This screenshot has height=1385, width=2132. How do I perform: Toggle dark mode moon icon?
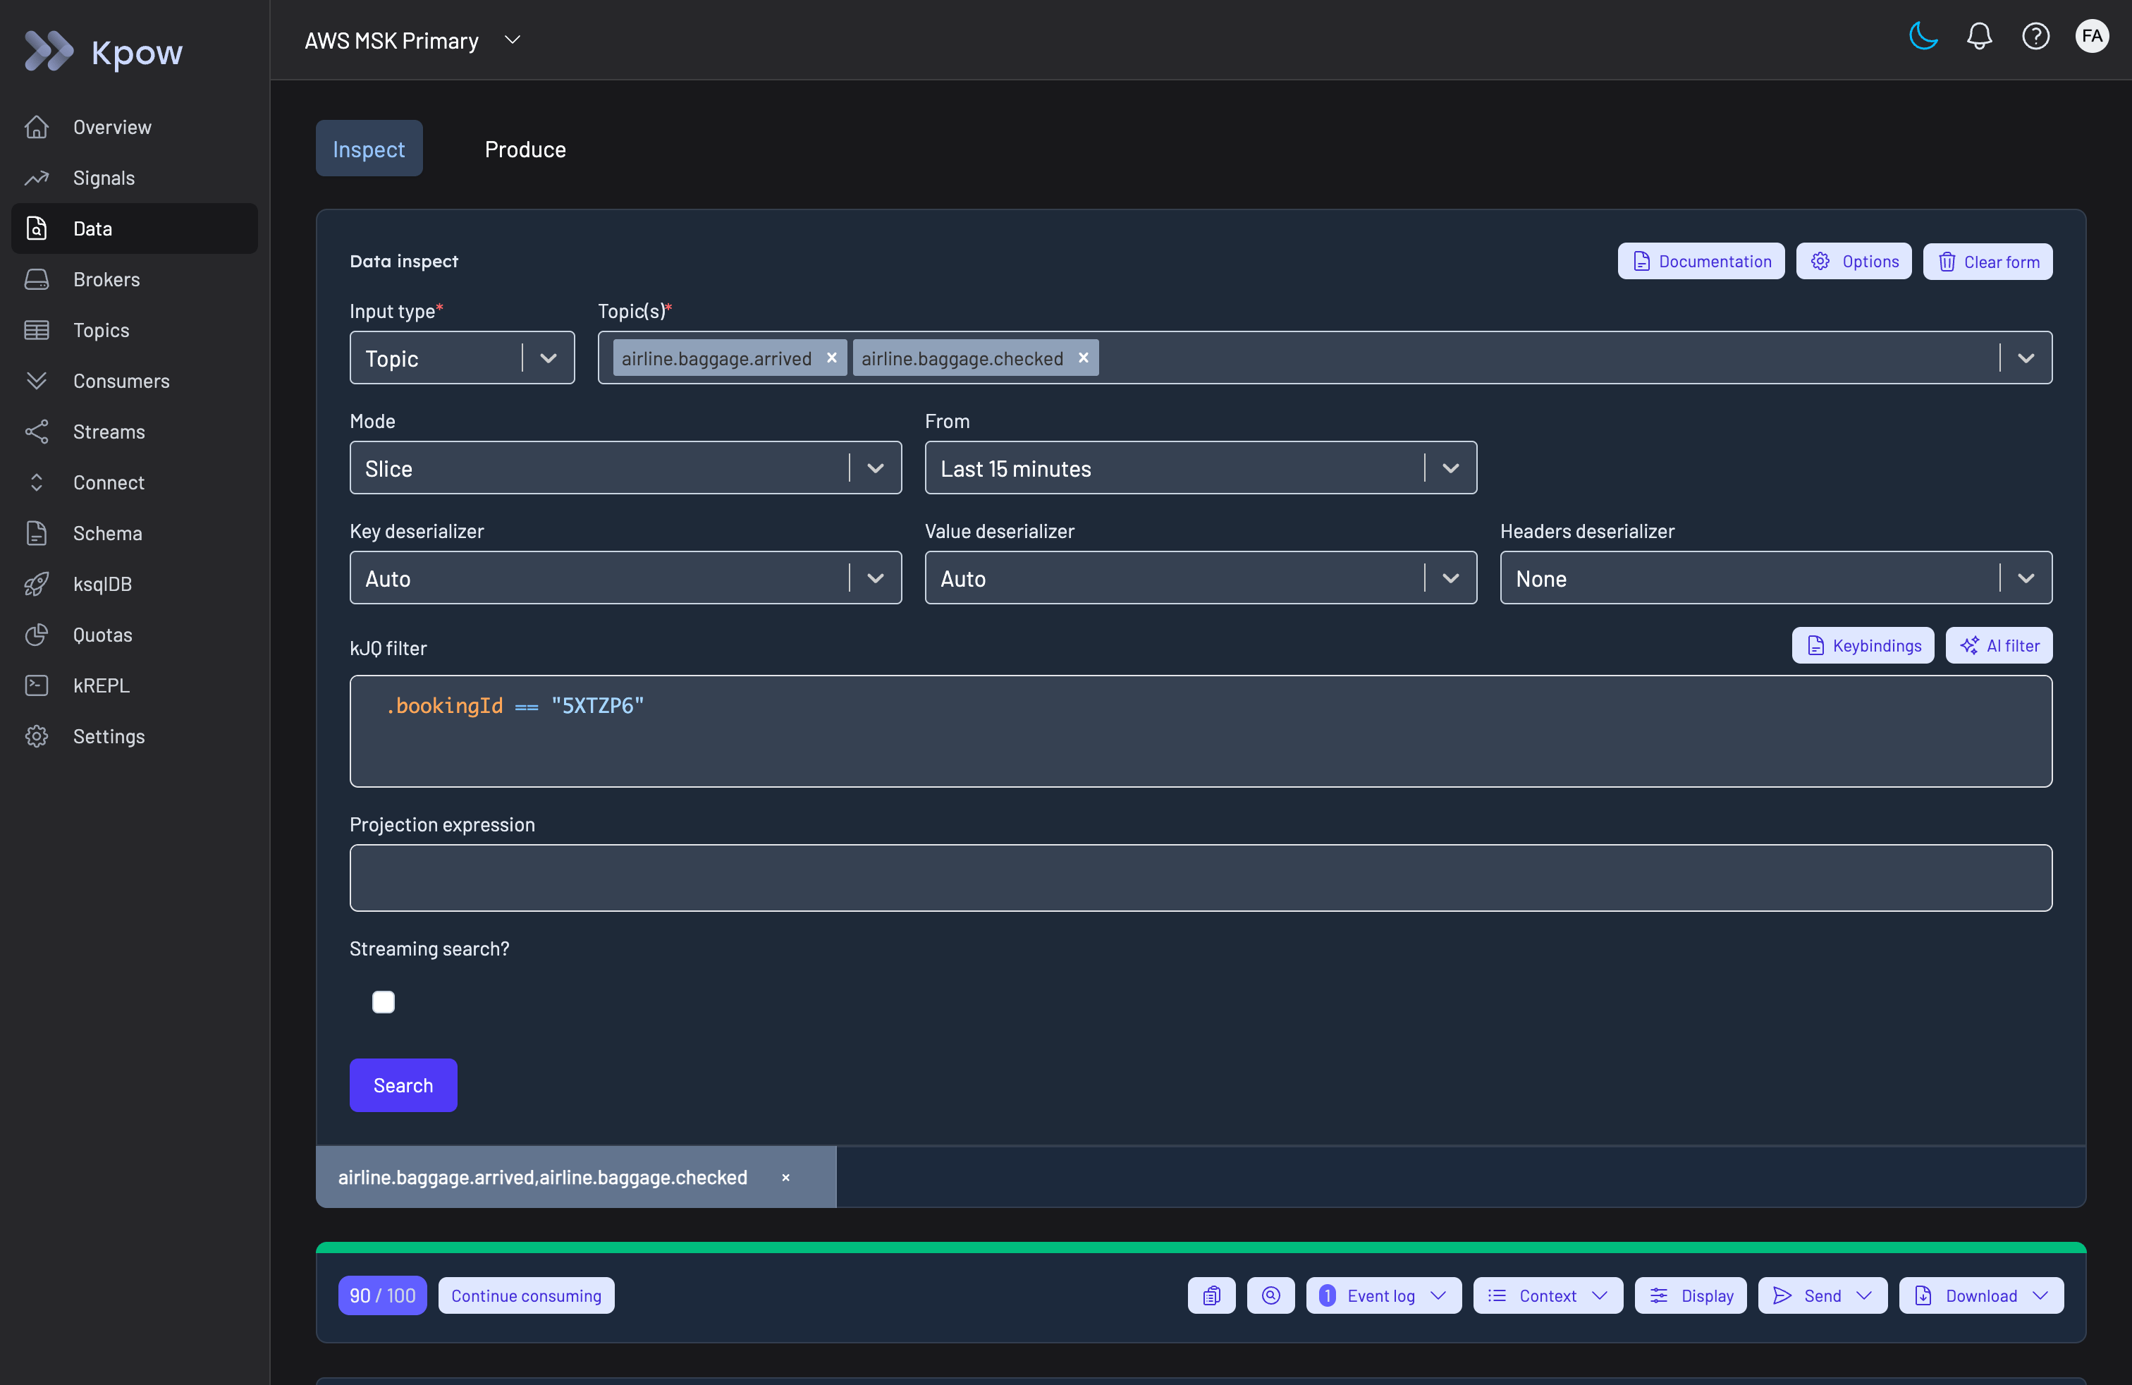tap(1923, 37)
